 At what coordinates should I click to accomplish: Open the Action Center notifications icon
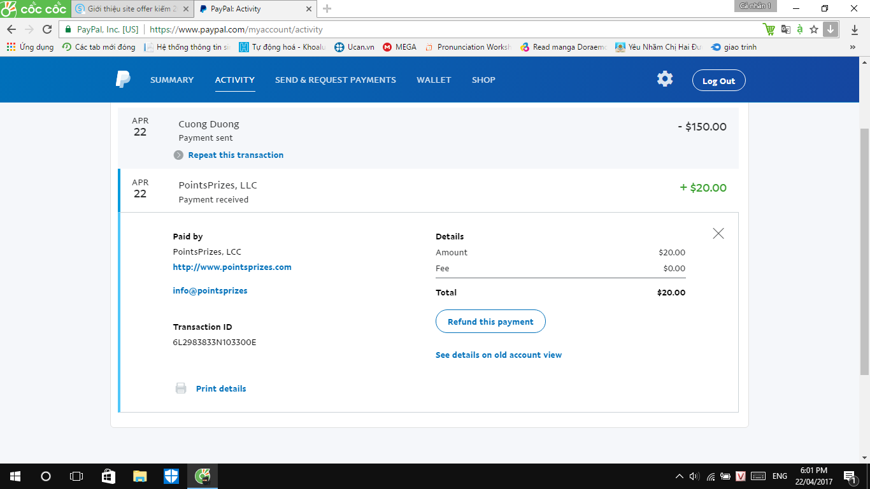pos(850,476)
